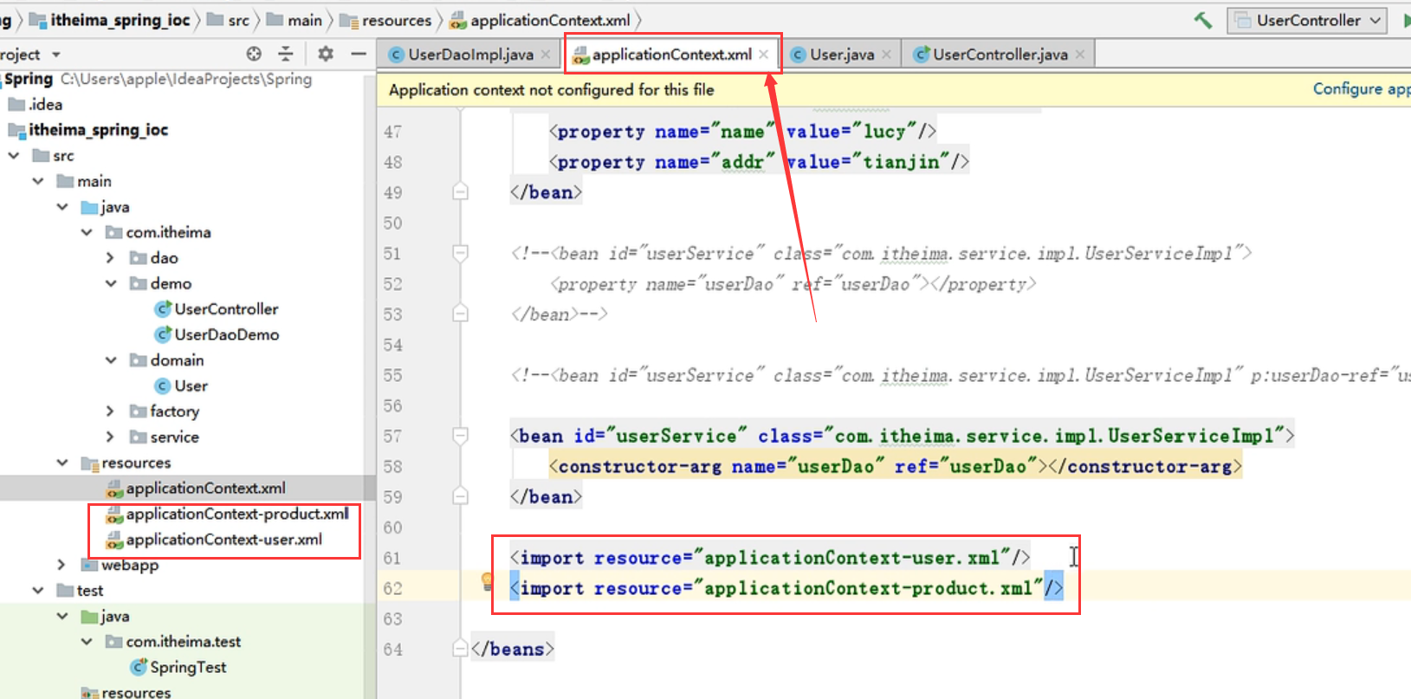Collapse the com.itheima package
The height and width of the screenshot is (699, 1411).
(x=87, y=232)
